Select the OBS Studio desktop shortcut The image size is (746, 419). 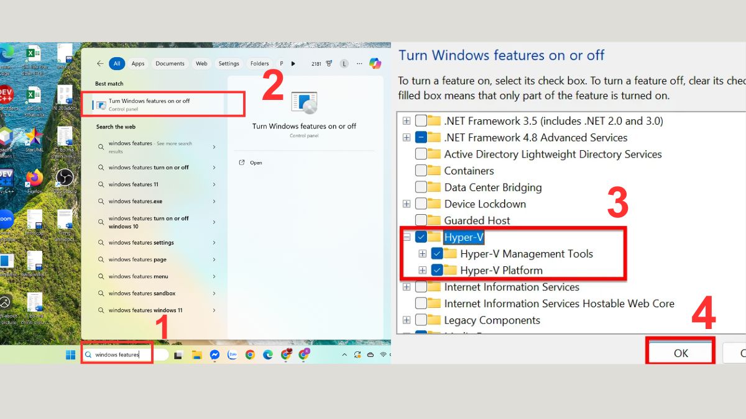[64, 181]
